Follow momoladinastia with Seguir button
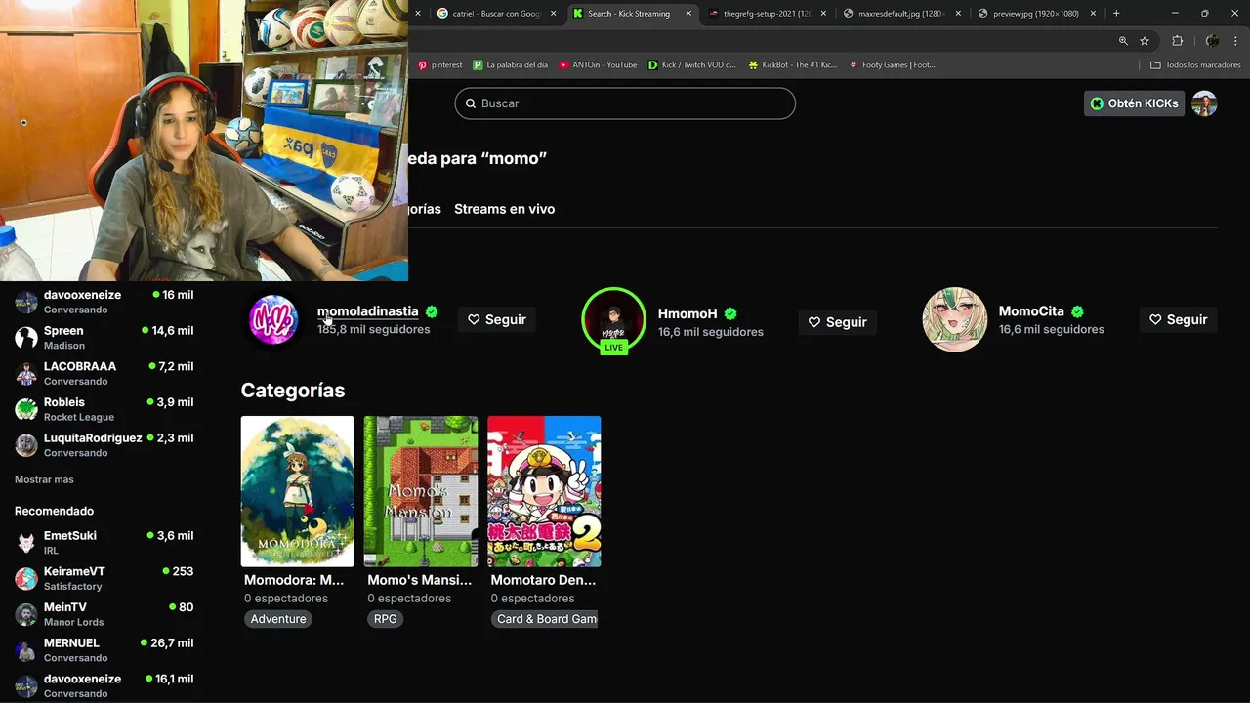Viewport: 1250px width, 703px height. point(496,319)
